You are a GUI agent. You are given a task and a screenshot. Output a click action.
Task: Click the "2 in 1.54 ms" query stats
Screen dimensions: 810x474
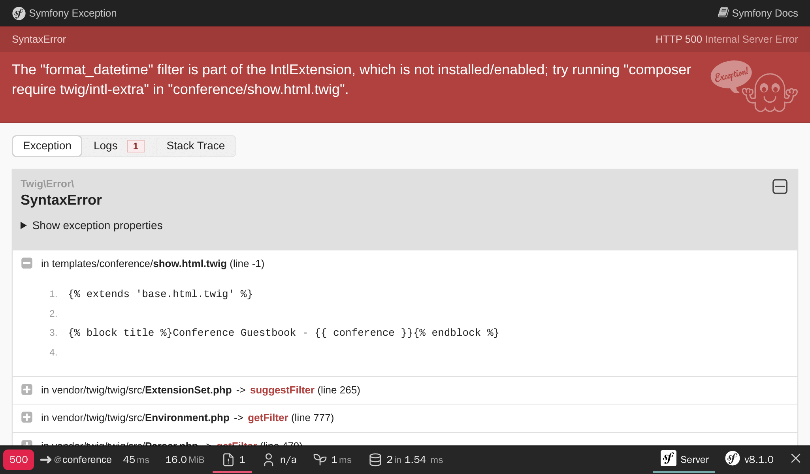coord(414,459)
